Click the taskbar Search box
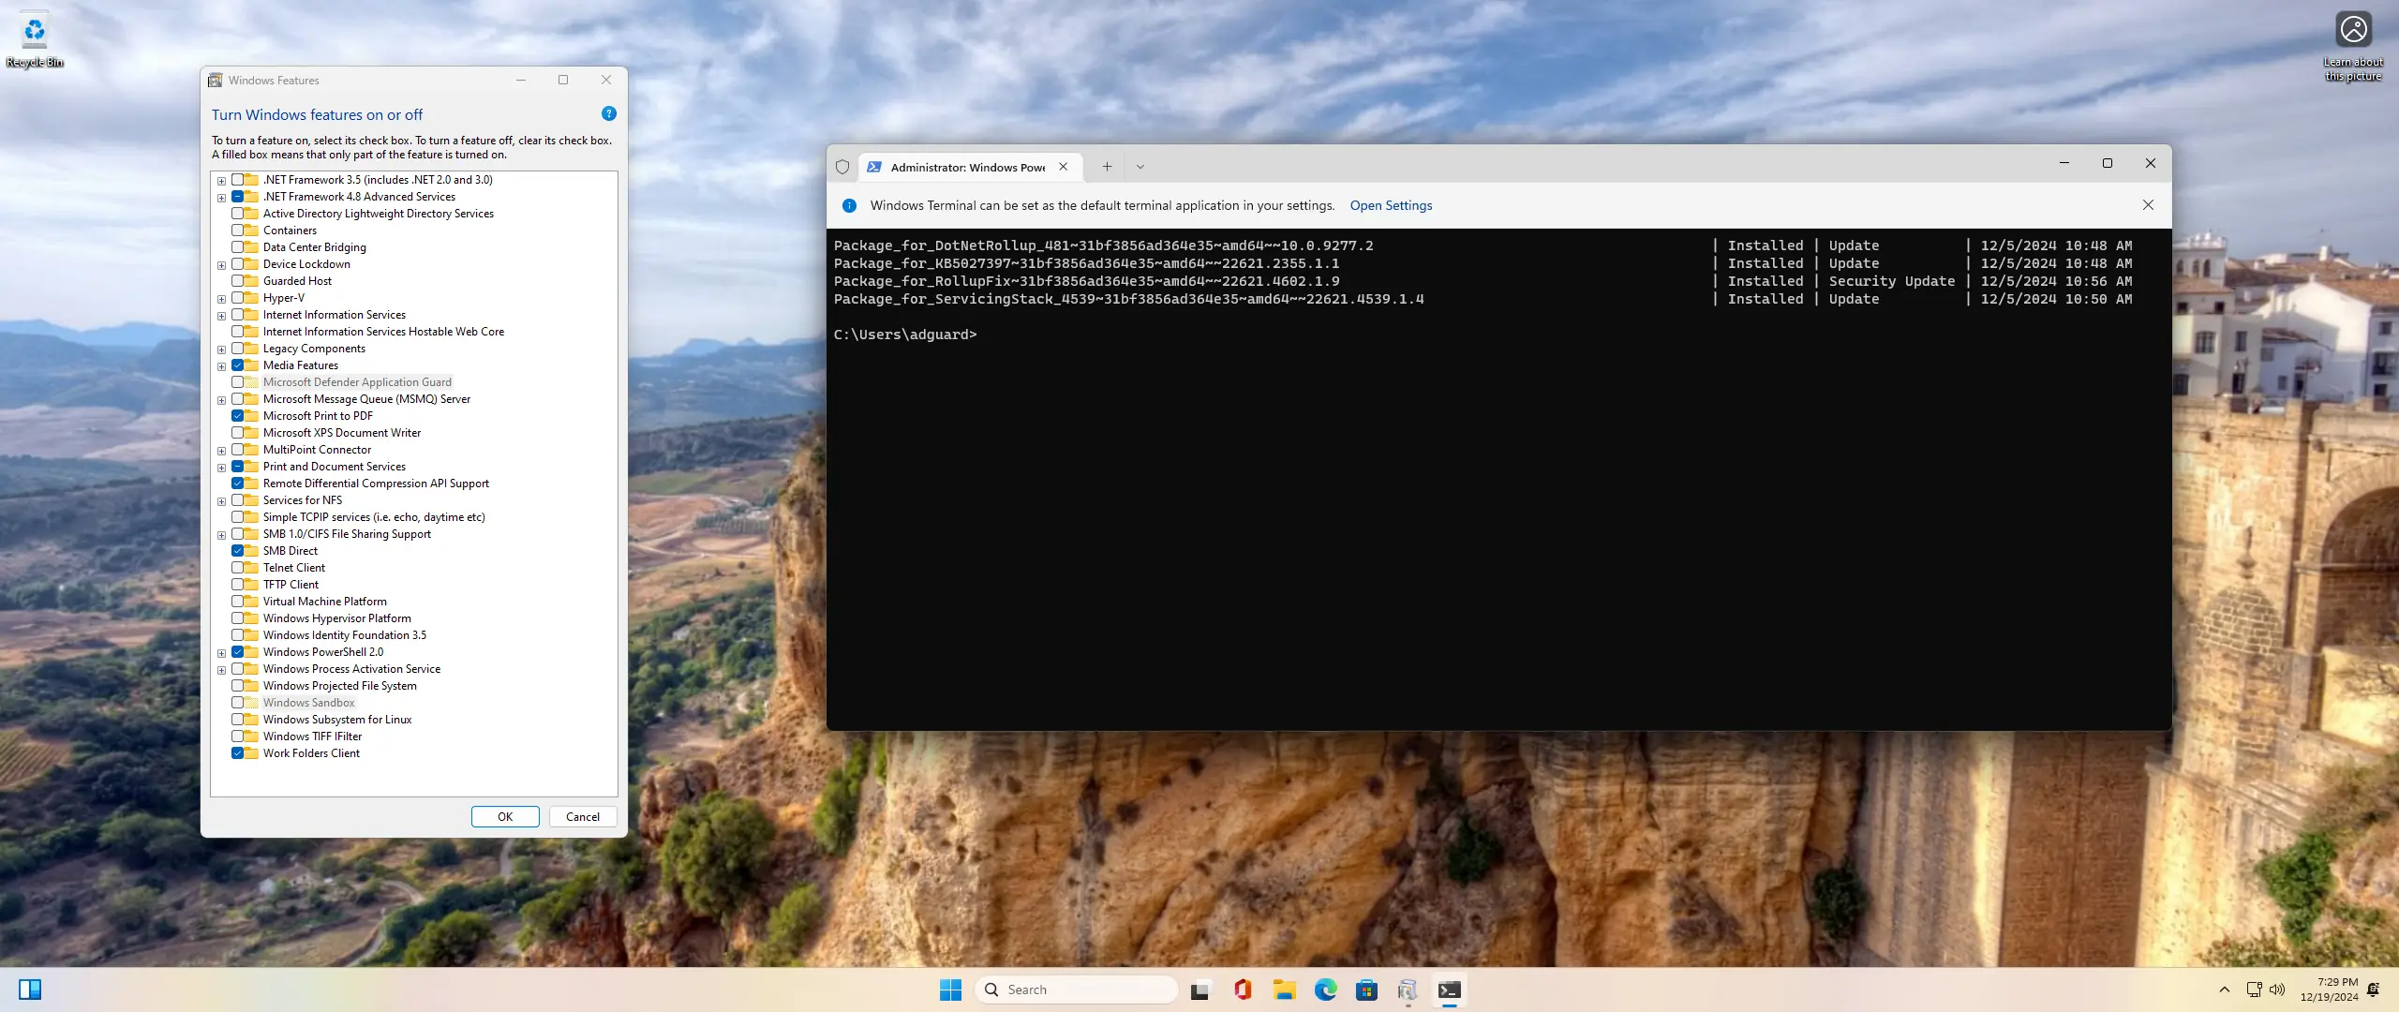The width and height of the screenshot is (2399, 1012). (1078, 990)
